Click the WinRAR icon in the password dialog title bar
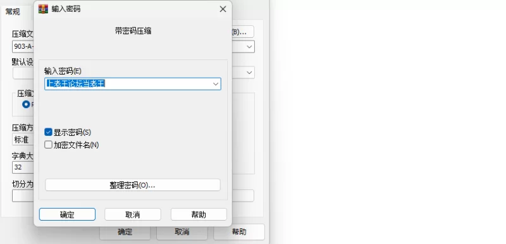Image resolution: width=506 pixels, height=244 pixels. [43, 9]
